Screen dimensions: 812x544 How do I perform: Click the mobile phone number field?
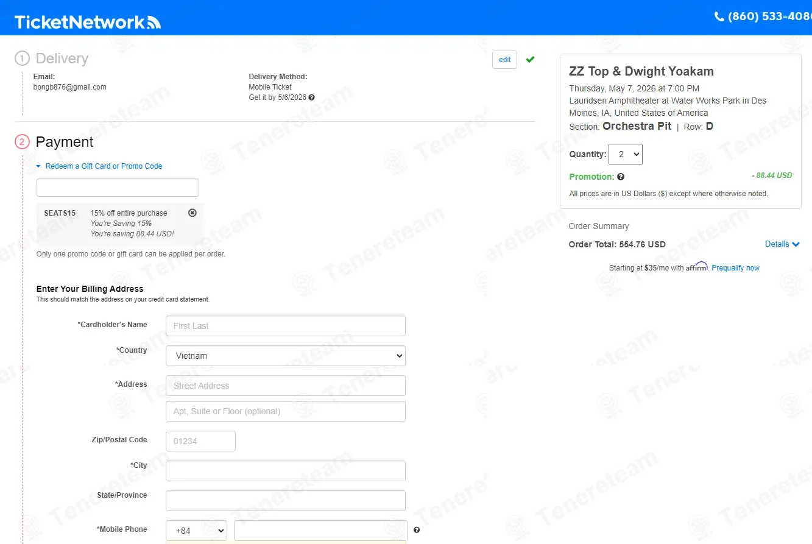tap(320, 531)
